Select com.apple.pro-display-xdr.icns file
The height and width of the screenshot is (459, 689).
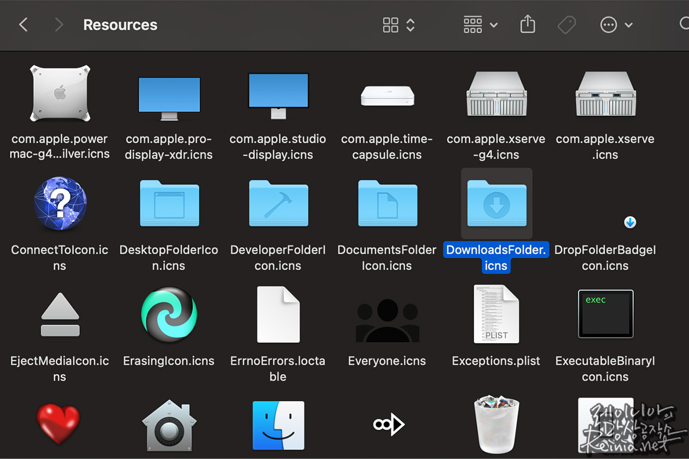click(169, 99)
